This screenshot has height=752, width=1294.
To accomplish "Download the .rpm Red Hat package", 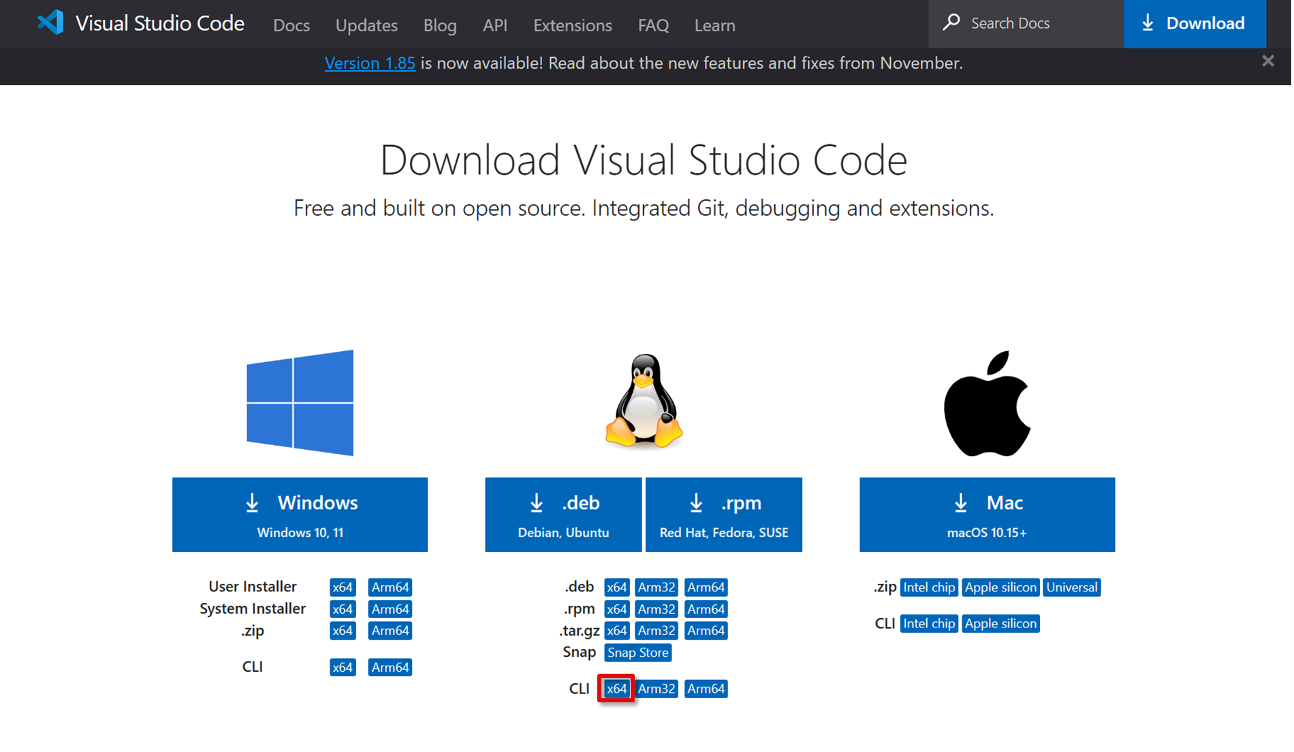I will click(723, 514).
